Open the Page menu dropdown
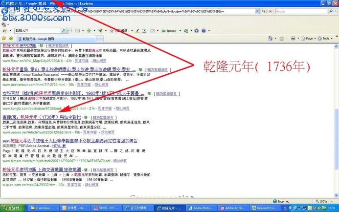 tap(308, 39)
